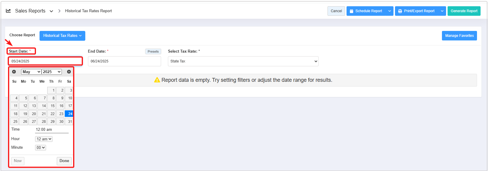Click the printer icon on Print/Export Report
This screenshot has width=488, height=171.
click(400, 11)
